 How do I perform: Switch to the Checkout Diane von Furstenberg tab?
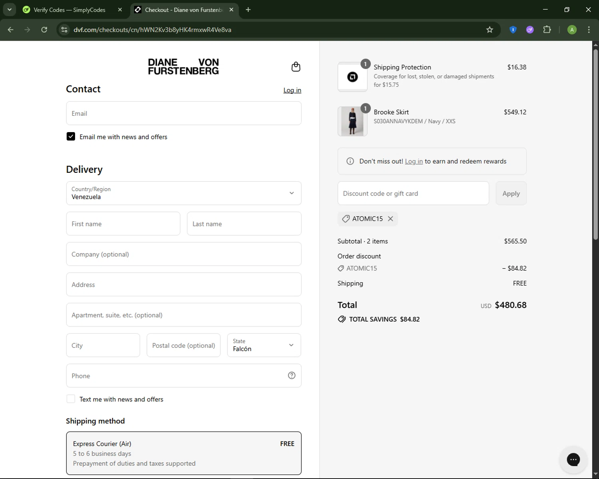(184, 10)
